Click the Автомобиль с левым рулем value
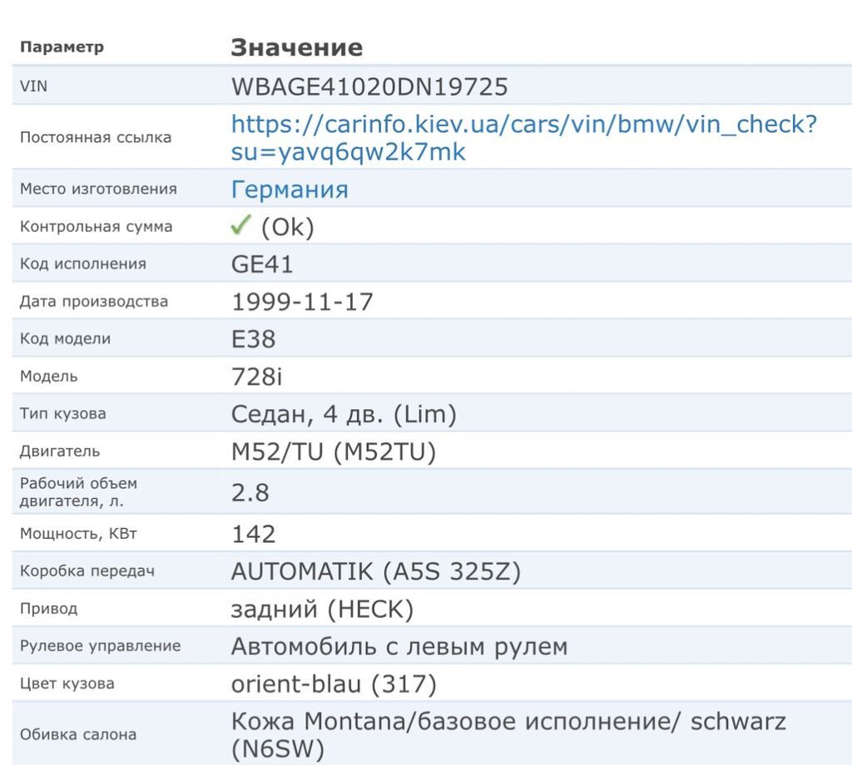The height and width of the screenshot is (765, 852). click(399, 647)
